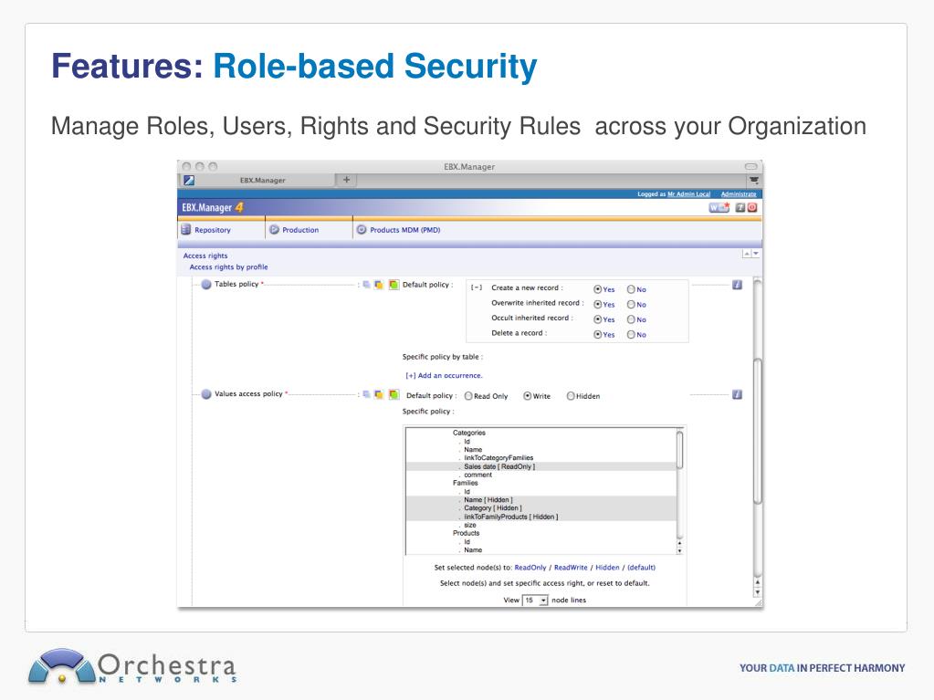Image resolution: width=934 pixels, height=700 pixels.
Task: Click the info icon beside Values access policy
Action: (737, 394)
